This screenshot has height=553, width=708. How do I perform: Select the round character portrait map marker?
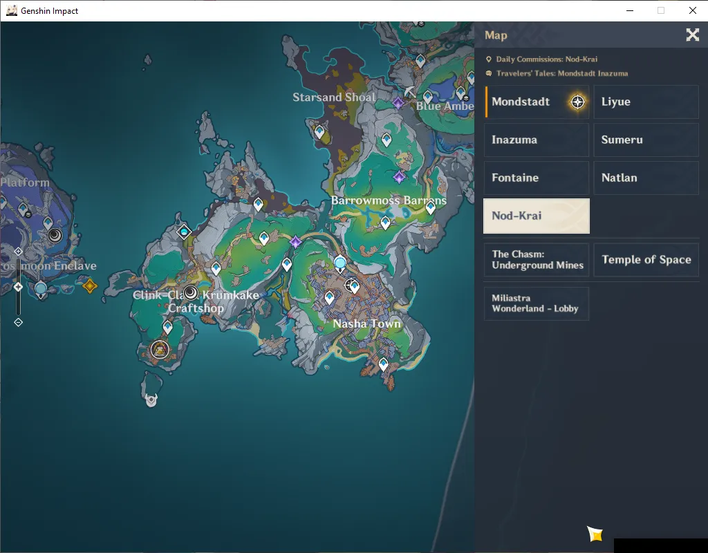(x=160, y=350)
